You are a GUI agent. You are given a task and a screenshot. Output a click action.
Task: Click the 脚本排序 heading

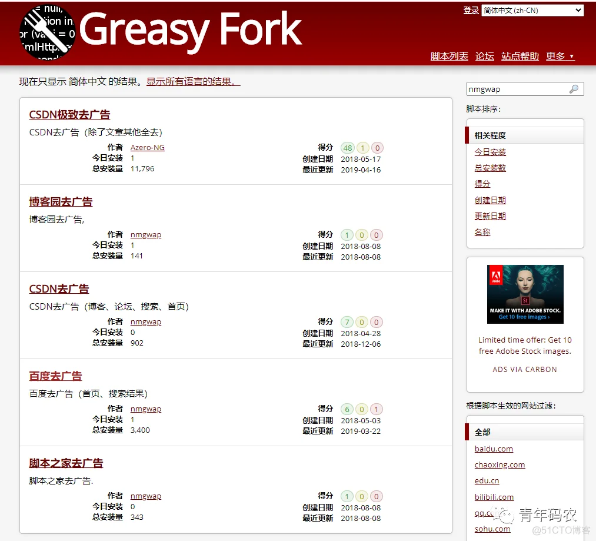(484, 109)
